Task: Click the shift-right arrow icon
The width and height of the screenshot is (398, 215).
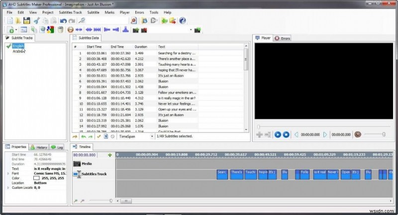Action: coord(116,30)
